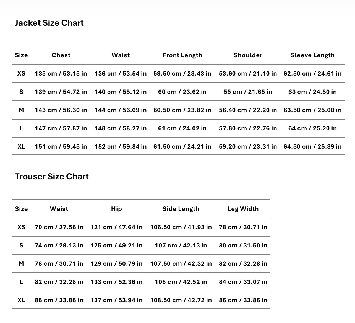This screenshot has width=355, height=323.
Task: Click the Hip column header
Action: 116,209
